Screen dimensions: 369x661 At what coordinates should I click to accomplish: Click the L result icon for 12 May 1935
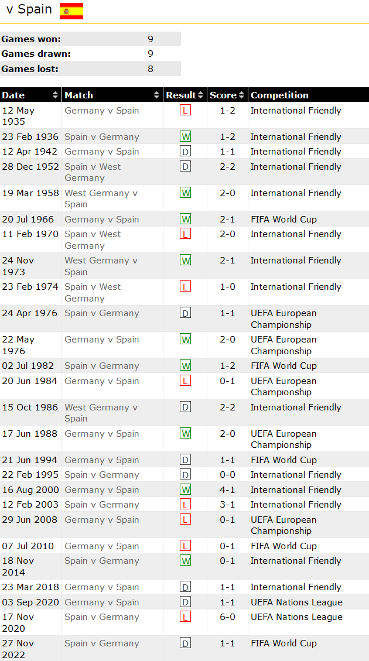[185, 111]
